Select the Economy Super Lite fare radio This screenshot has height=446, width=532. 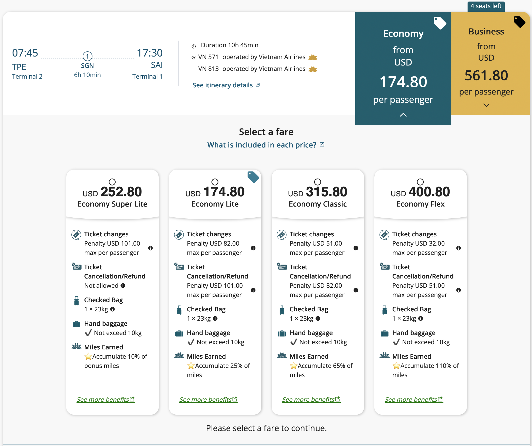click(112, 182)
